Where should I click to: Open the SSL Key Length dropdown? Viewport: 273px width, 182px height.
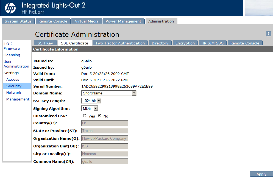click(91, 101)
